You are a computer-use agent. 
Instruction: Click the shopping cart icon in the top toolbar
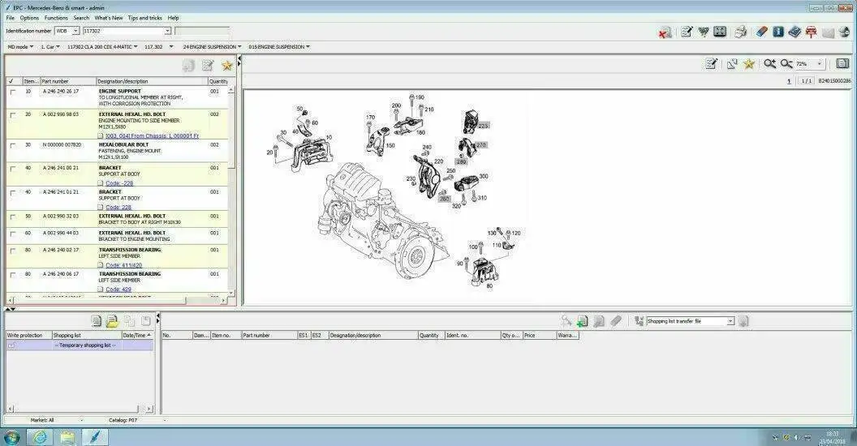(x=703, y=32)
